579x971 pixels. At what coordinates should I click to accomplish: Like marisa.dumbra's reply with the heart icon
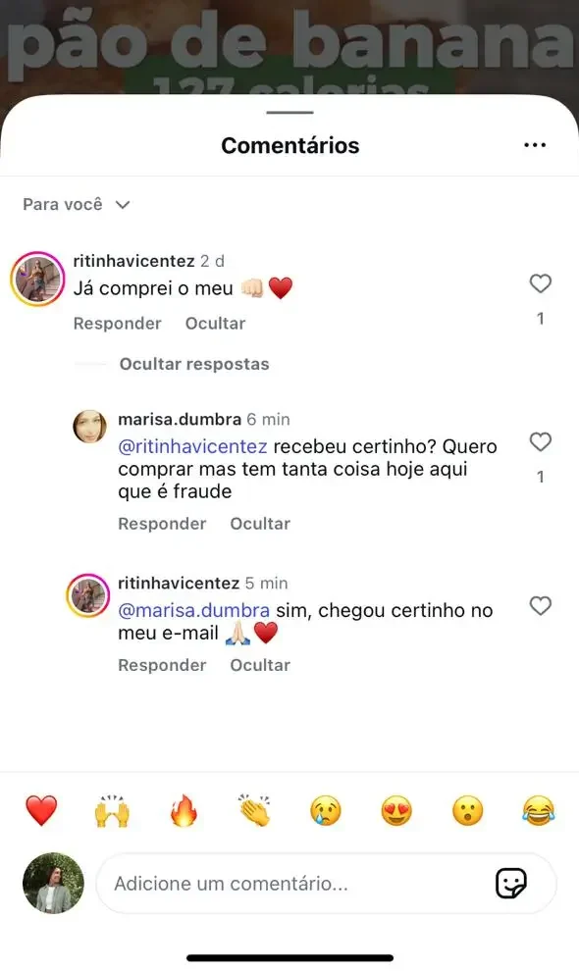point(541,442)
